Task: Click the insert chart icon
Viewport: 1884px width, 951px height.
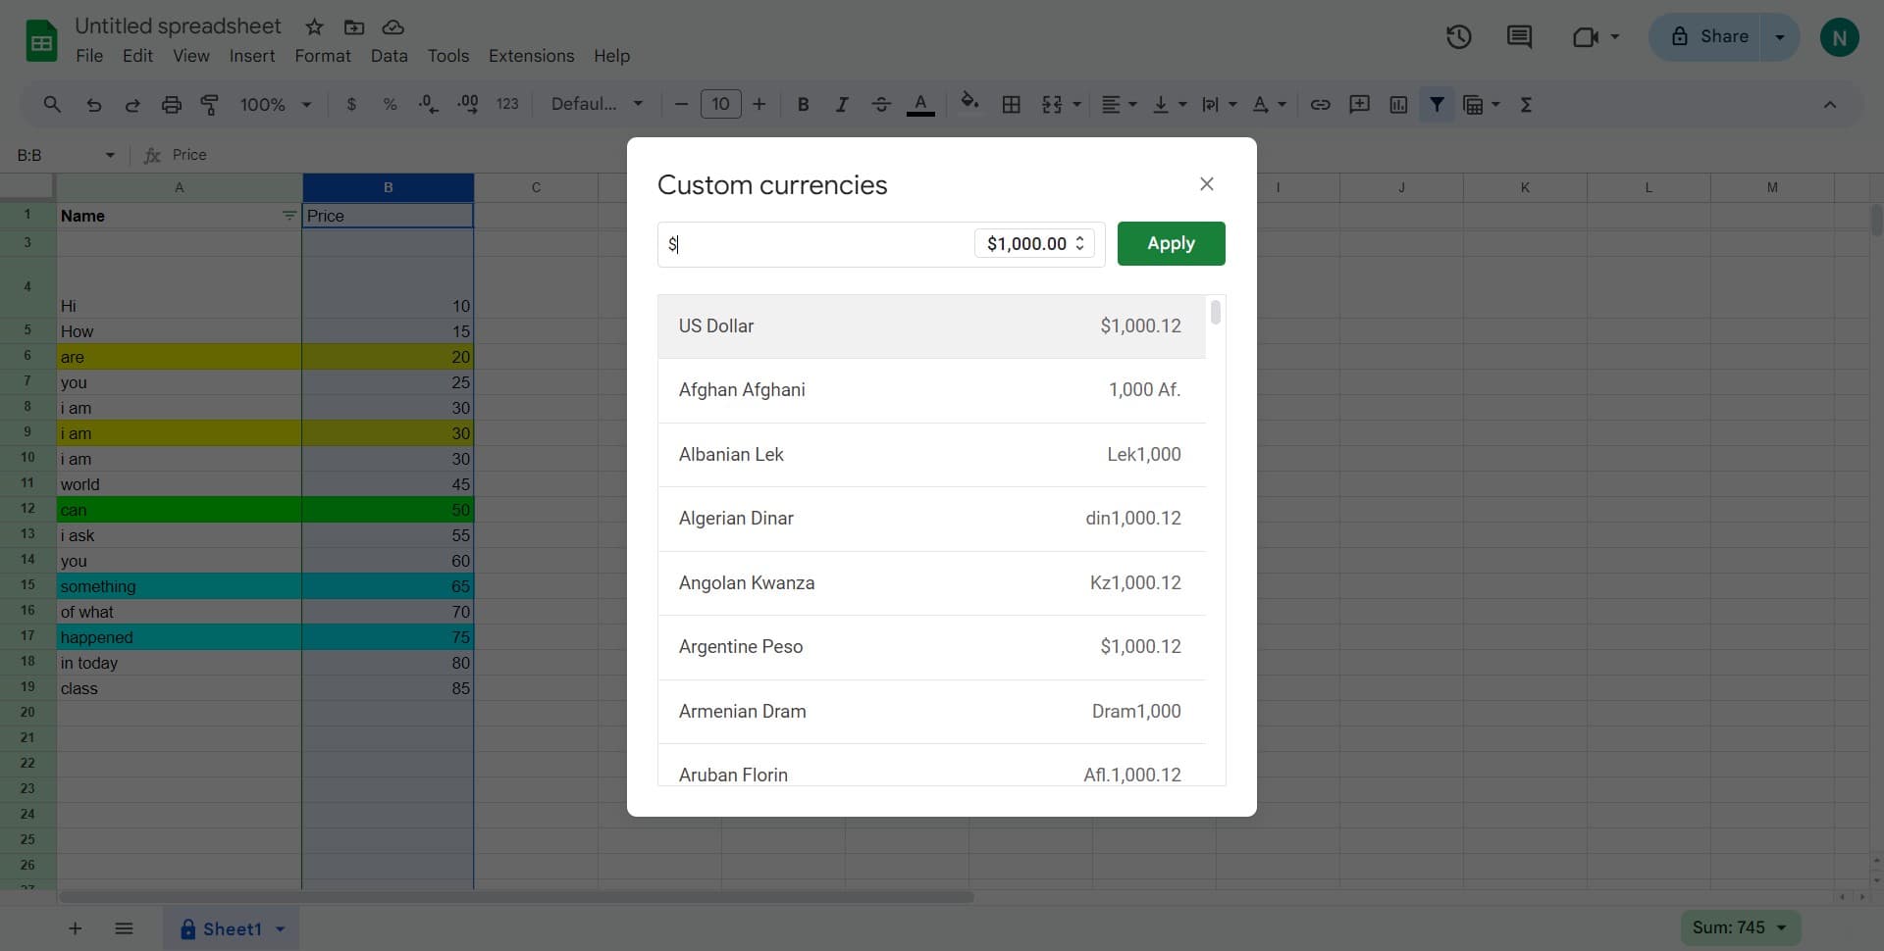Action: coord(1398,105)
